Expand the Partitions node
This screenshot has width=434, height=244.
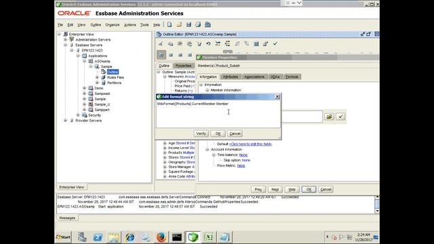pos(97,83)
